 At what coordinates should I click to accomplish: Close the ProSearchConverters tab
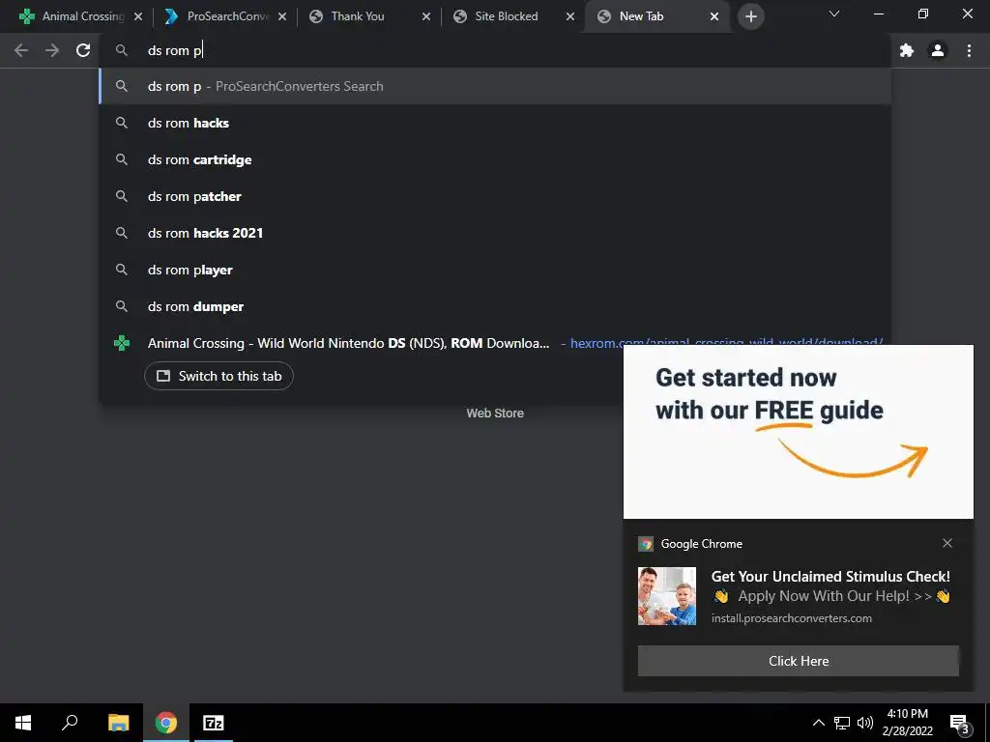(x=282, y=17)
